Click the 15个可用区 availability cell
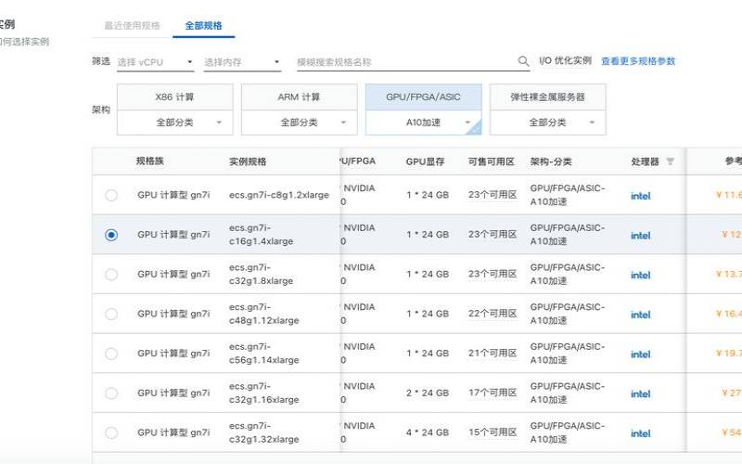The height and width of the screenshot is (464, 742). point(493,432)
